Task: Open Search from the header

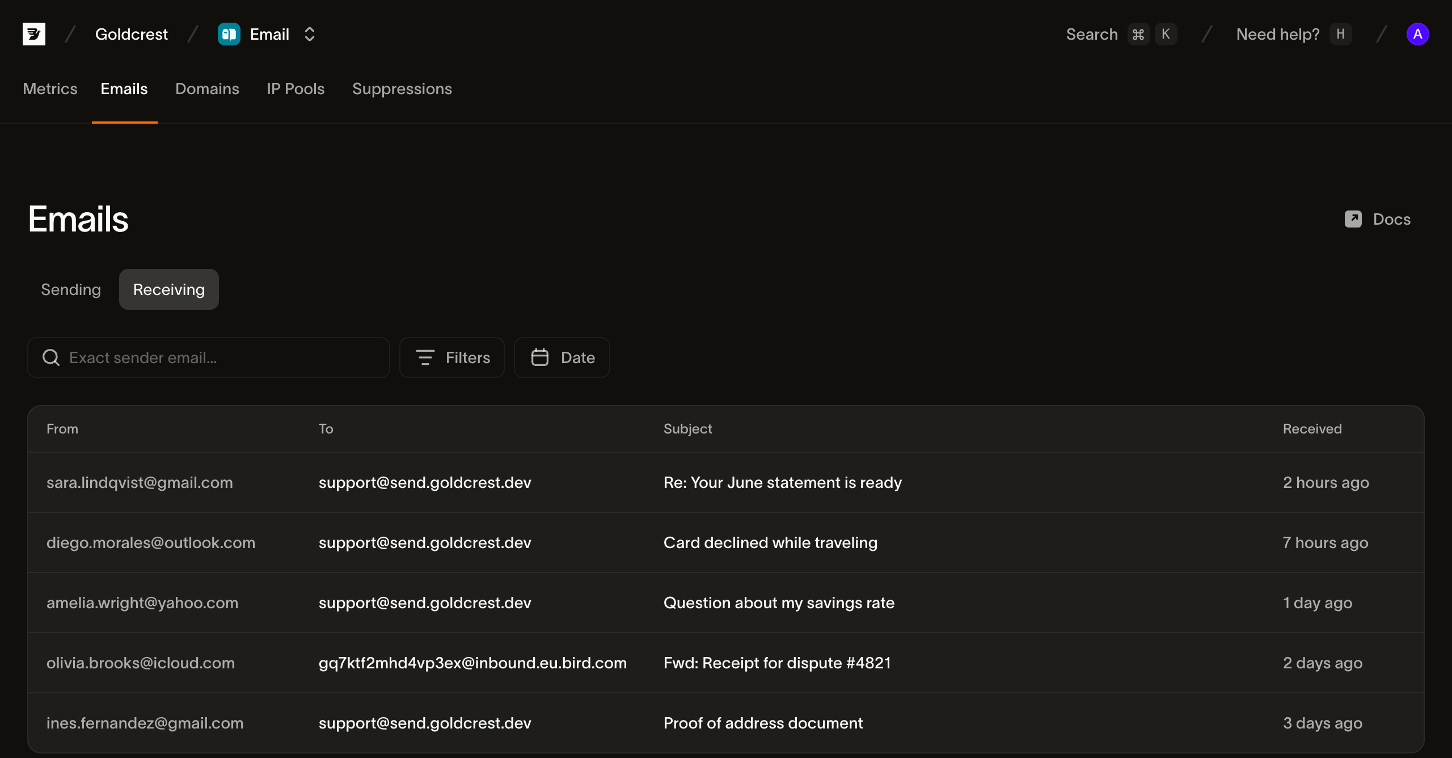Action: coord(1092,34)
